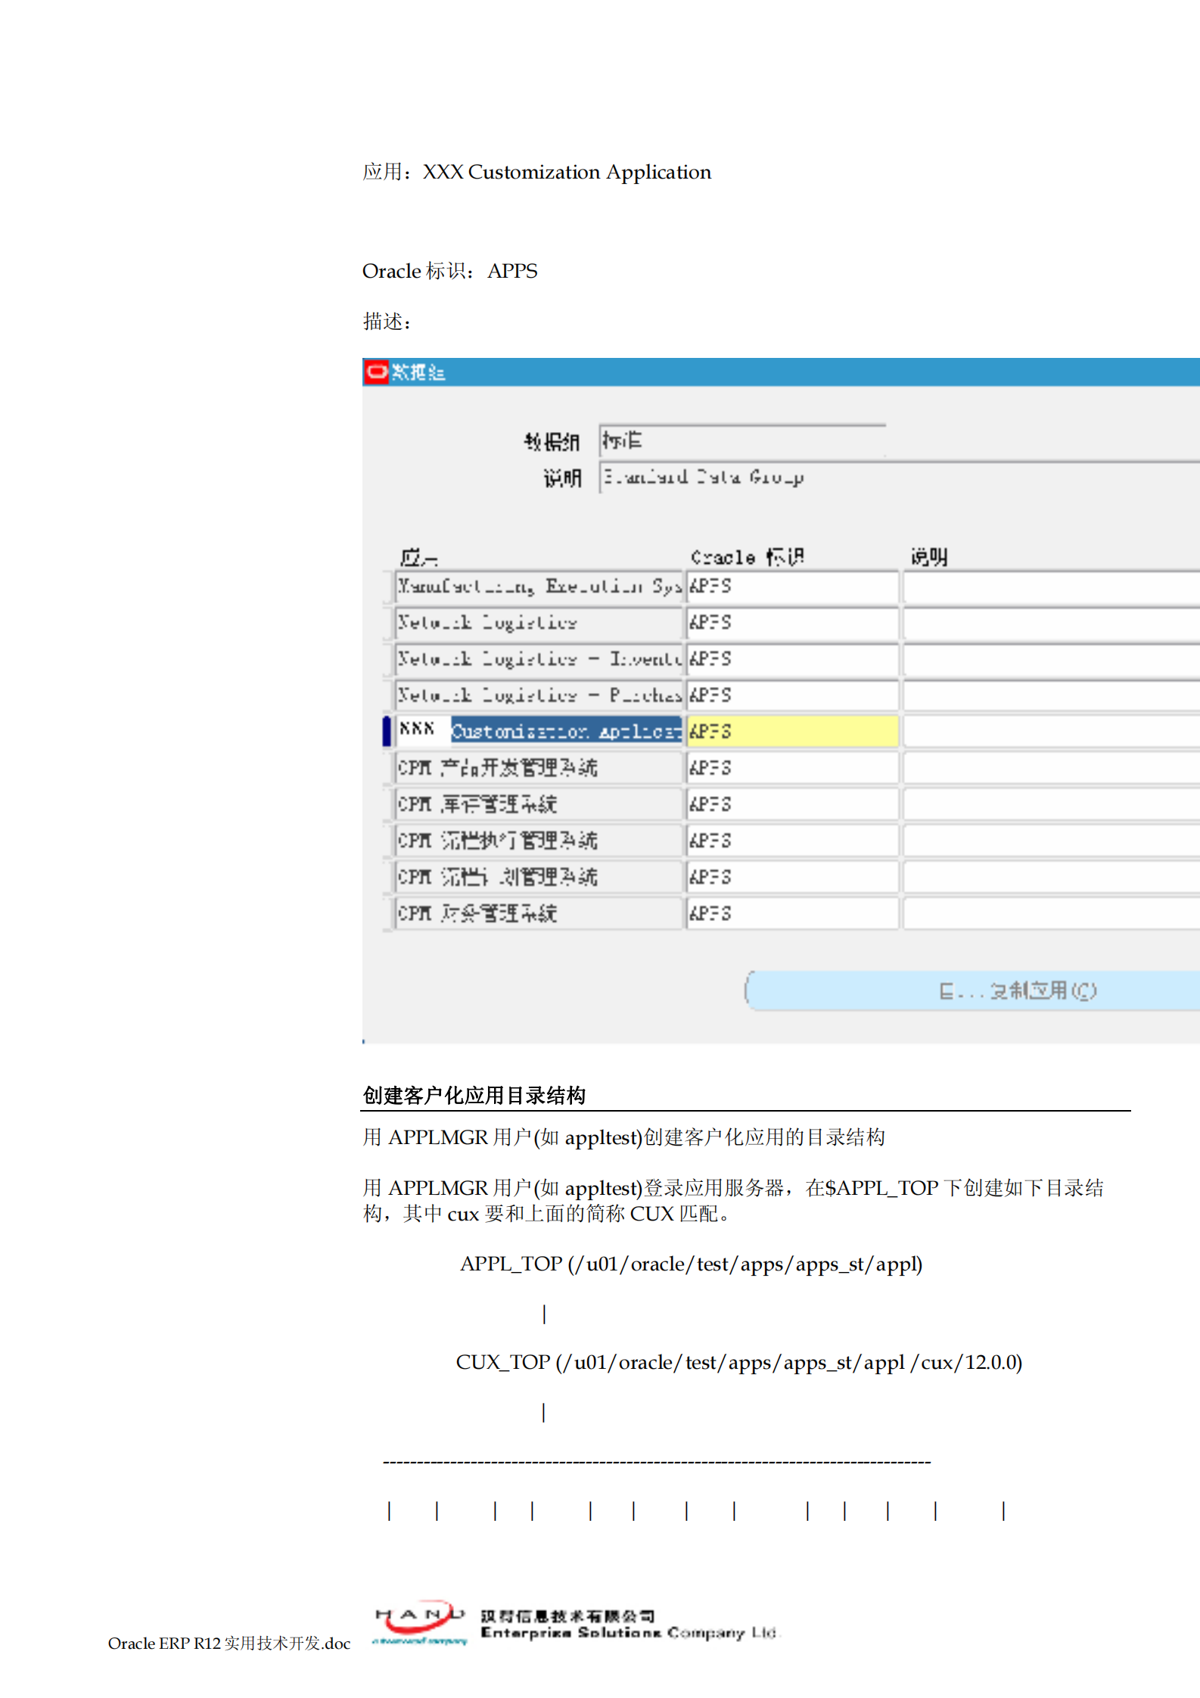Screen dimensions: 1200x1698
Task: Click the HAND company logo in the footer
Action: pyautogui.click(x=420, y=1624)
